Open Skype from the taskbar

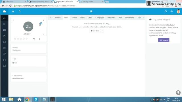(x=36, y=99)
